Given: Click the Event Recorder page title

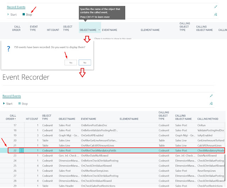Looking at the screenshot, I should (x=26, y=77).
